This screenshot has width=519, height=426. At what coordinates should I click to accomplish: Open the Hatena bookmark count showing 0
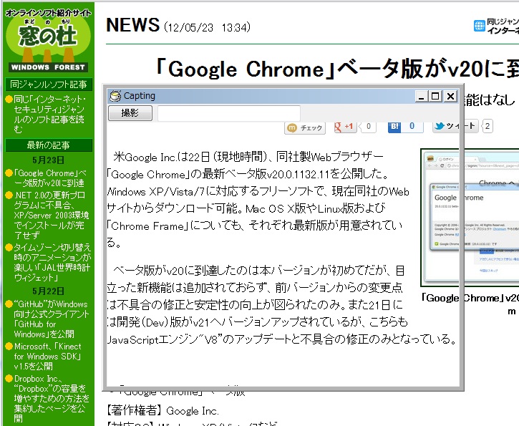(412, 127)
